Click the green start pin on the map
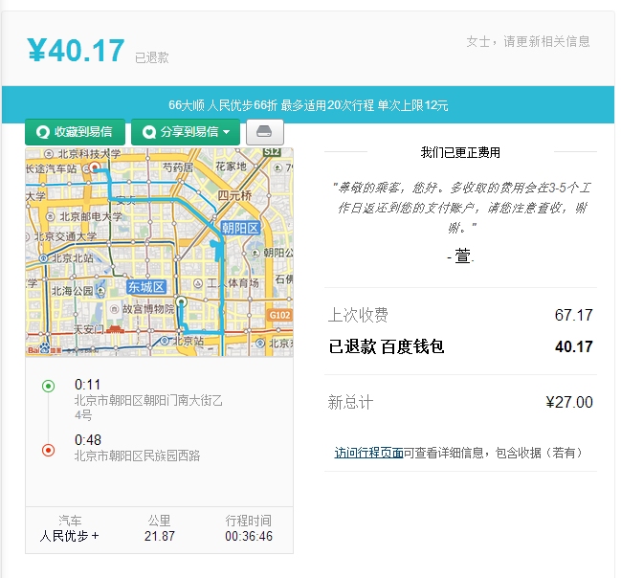Viewport: 621px width, 578px height. coord(182,301)
